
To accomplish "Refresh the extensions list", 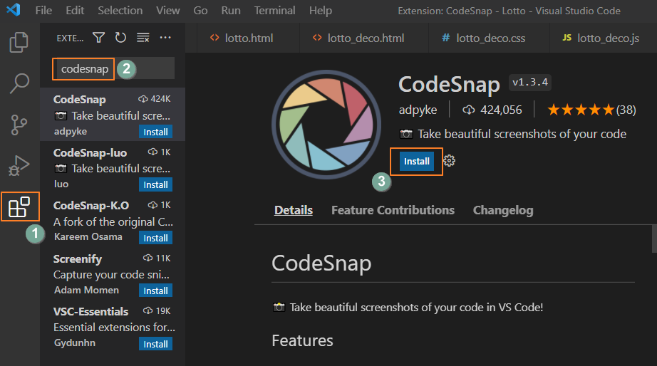I will [x=120, y=38].
